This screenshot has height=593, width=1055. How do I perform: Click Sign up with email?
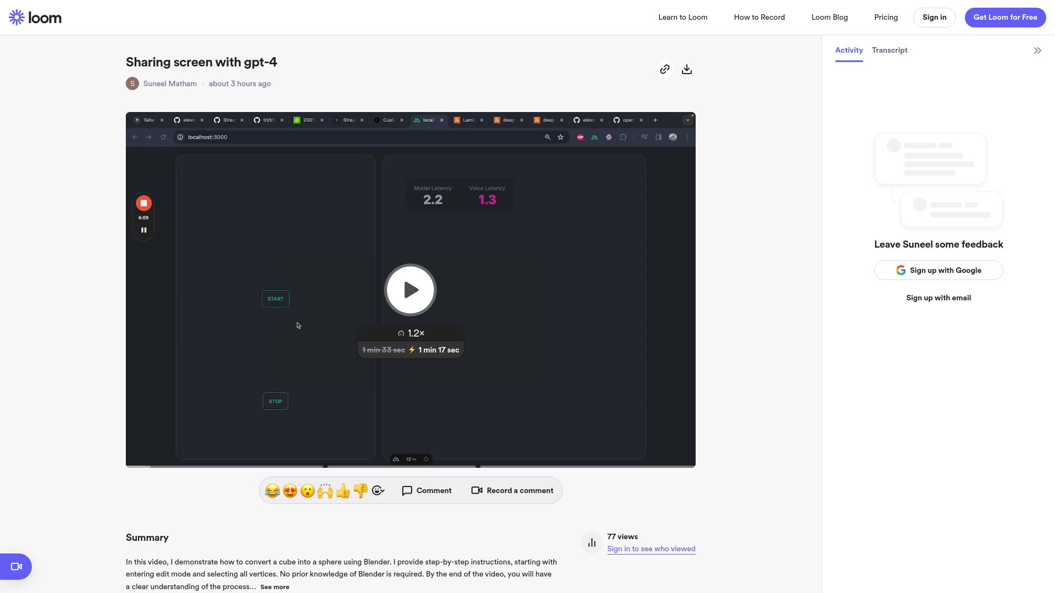(x=939, y=298)
